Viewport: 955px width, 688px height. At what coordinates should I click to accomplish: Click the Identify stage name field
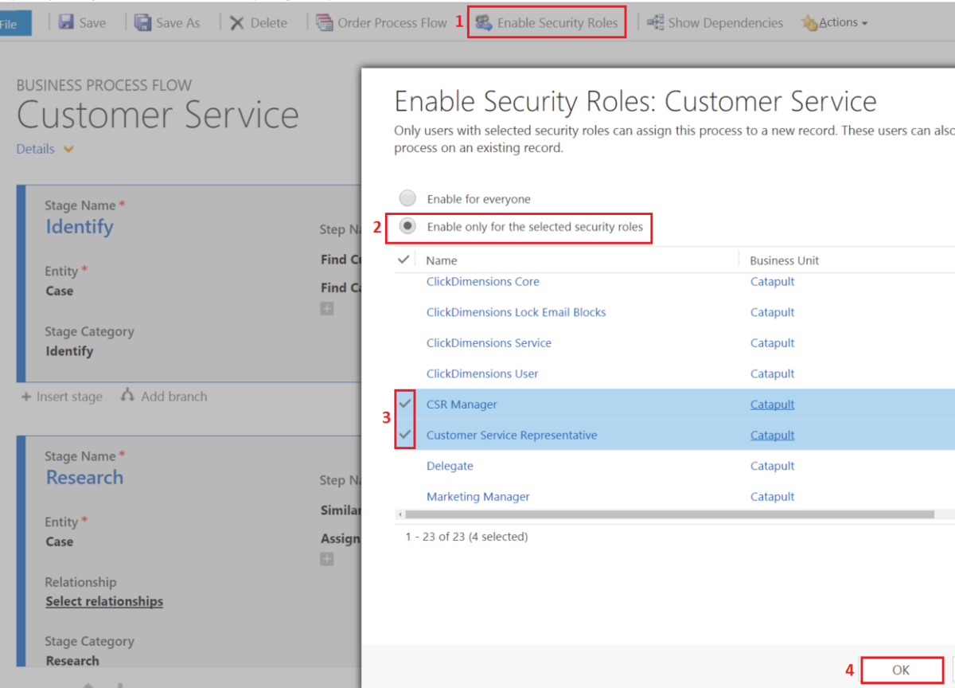80,227
